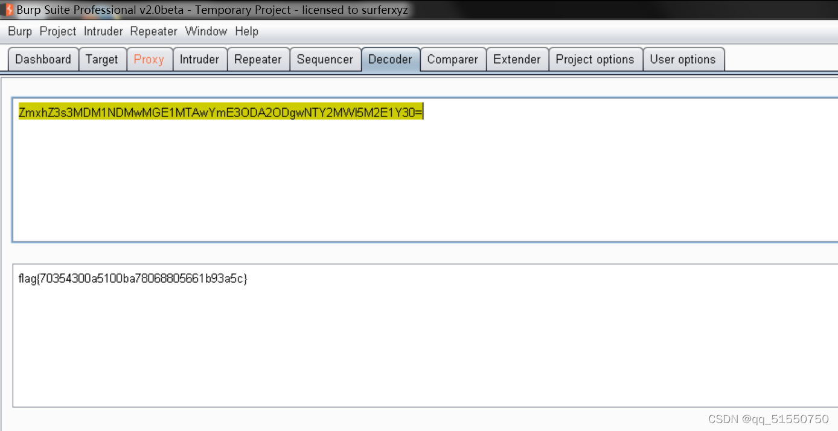Select the orange Proxy tab
The width and height of the screenshot is (838, 431).
point(150,59)
